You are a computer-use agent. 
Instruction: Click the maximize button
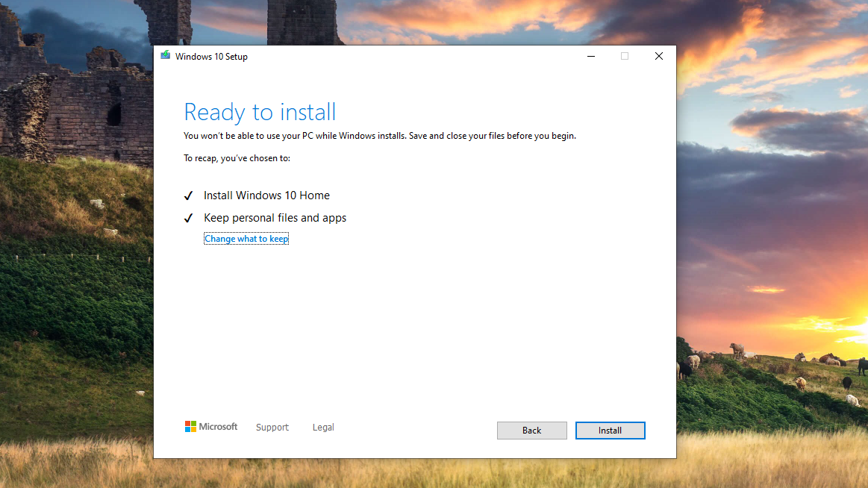tap(625, 56)
